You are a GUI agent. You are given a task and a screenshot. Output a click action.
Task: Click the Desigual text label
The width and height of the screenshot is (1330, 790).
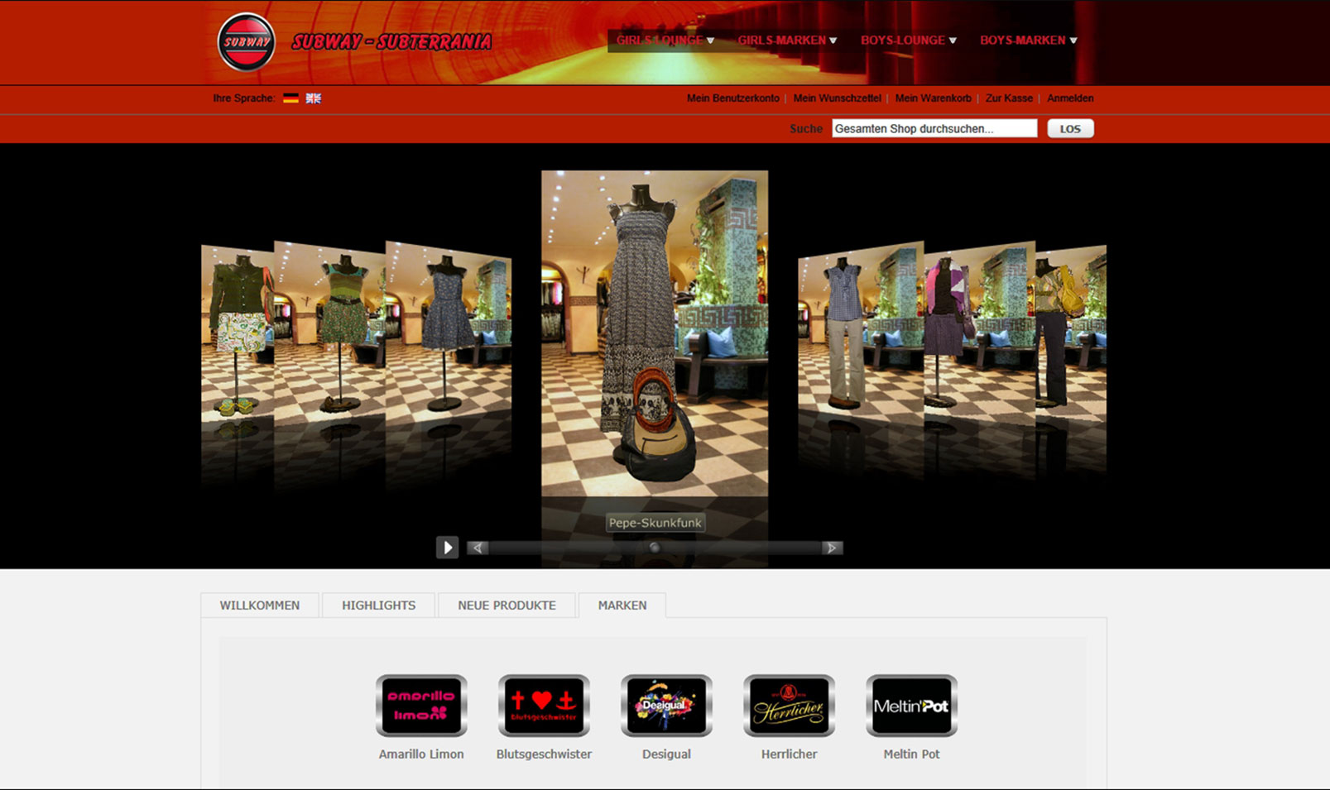click(x=666, y=754)
